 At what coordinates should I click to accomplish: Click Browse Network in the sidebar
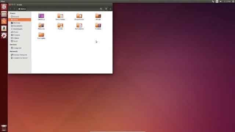coord(19,55)
